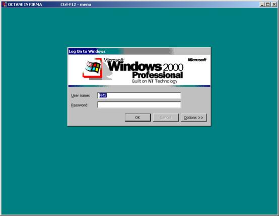
Task: Click the Ctrl-F12 - menu title text
Action: [76, 5]
